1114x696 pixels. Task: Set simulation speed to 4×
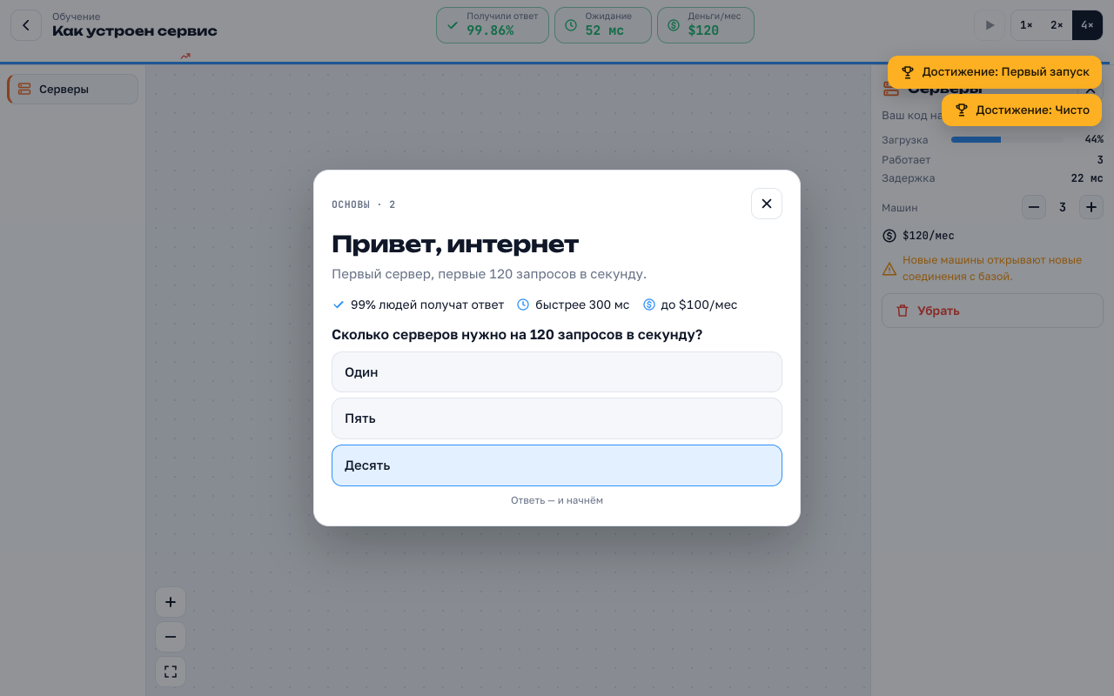pos(1087,25)
